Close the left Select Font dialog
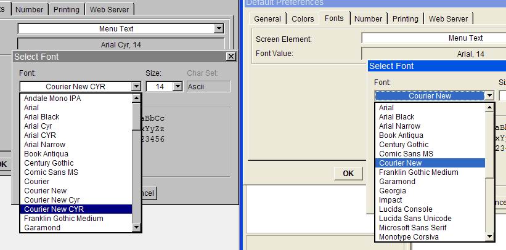This screenshot has height=250, width=506. [231, 57]
